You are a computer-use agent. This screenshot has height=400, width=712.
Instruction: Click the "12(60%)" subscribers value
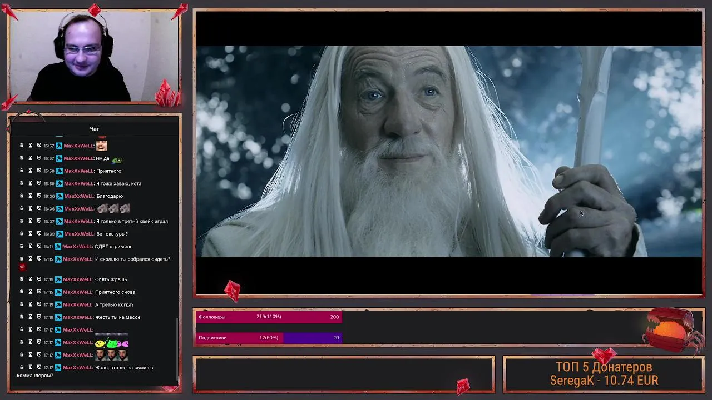268,338
